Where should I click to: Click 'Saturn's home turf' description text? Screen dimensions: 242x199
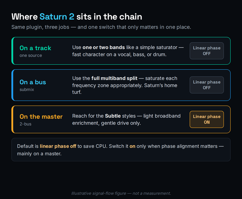click(x=125, y=88)
